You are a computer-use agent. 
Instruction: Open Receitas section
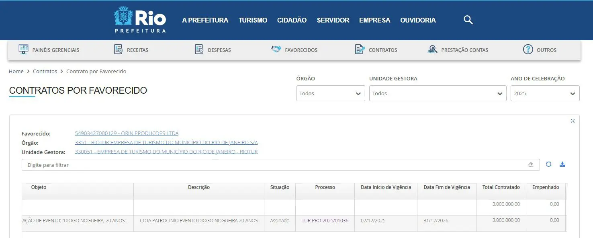[x=137, y=50]
